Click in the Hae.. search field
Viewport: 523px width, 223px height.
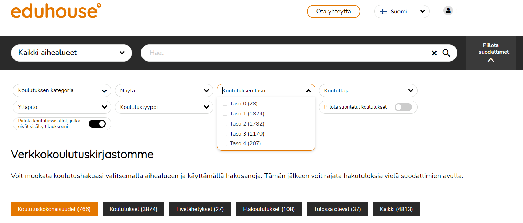[x=284, y=53]
